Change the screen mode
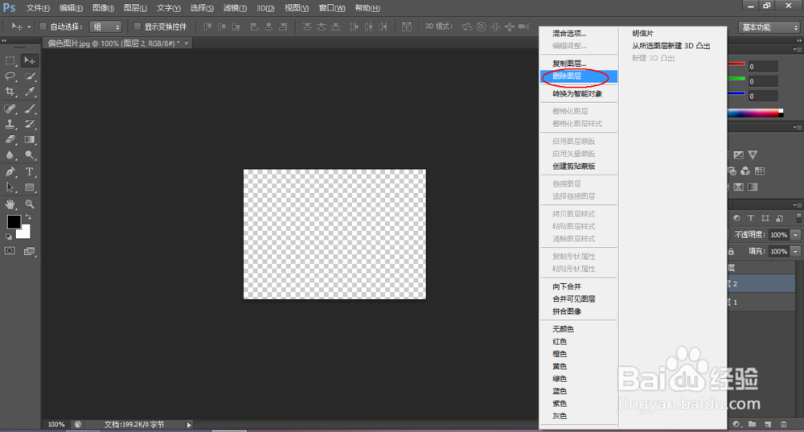804x432 pixels. (x=30, y=251)
